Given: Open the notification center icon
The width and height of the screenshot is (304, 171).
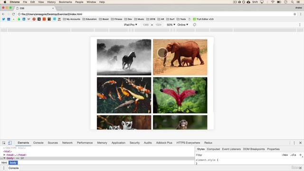Looking at the screenshot, I should tap(298, 2).
